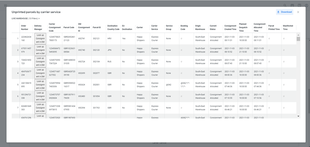Viewport: 310px width, 147px height.
Task: Open account profile icon in background header
Action: [307, 5]
